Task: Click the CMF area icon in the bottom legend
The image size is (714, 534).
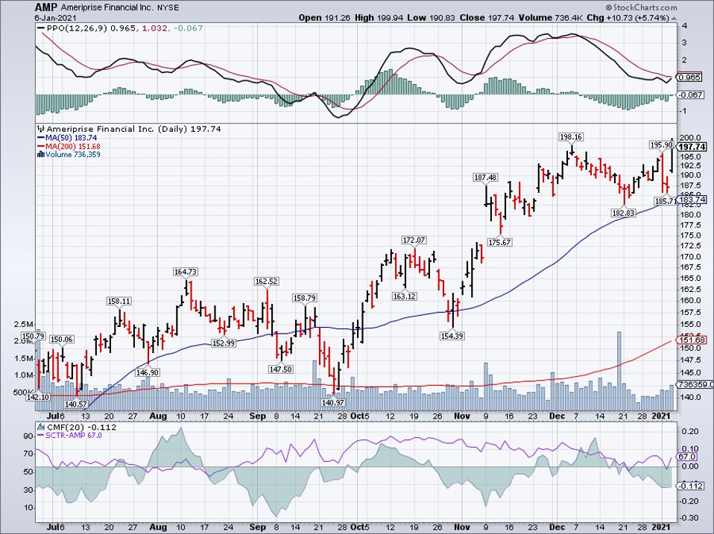Action: 40,427
